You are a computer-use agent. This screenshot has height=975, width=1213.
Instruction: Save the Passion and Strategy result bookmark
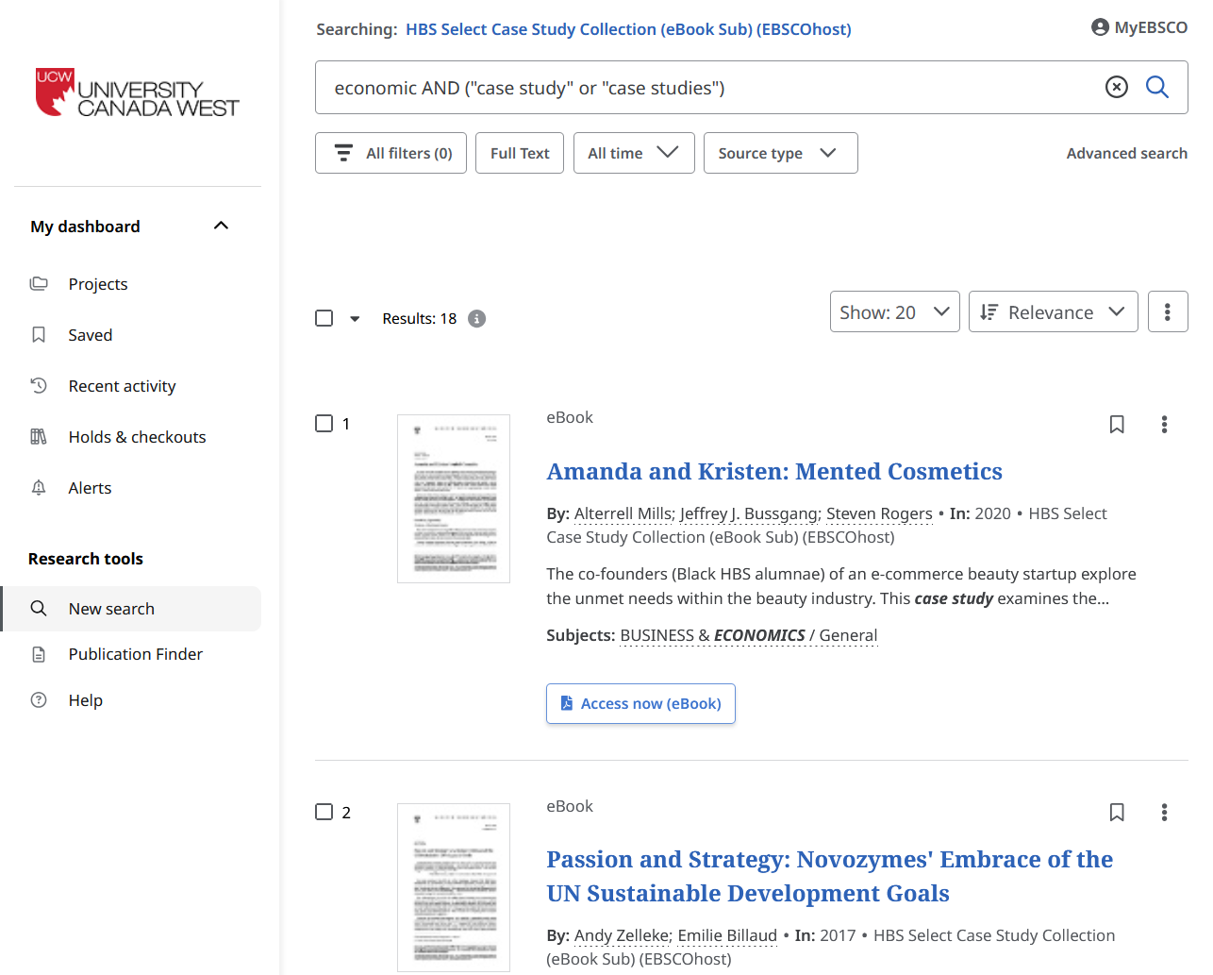point(1117,813)
